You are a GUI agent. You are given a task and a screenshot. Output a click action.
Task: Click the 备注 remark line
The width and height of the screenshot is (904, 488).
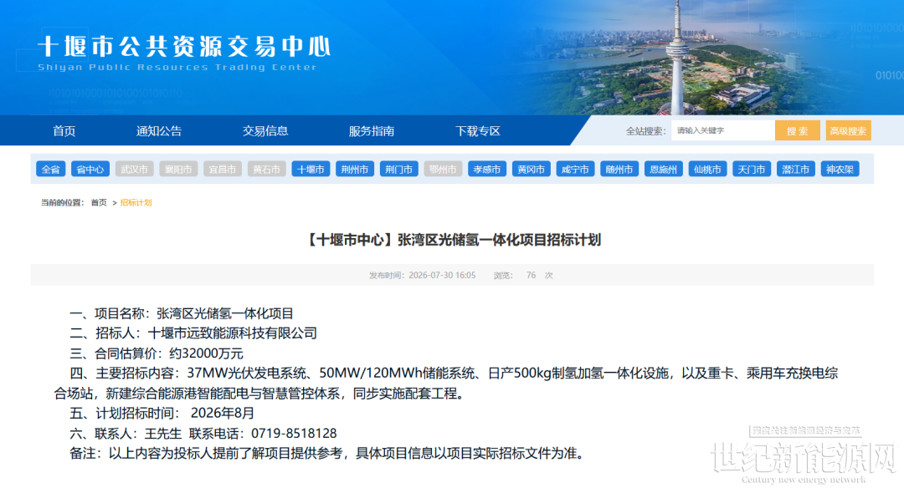tap(329, 454)
